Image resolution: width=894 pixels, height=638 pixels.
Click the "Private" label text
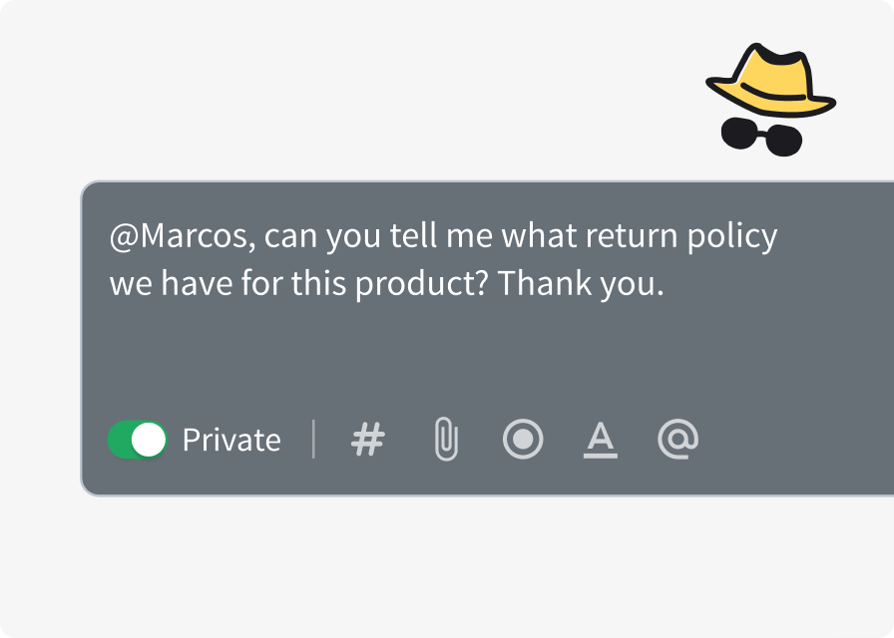coord(231,440)
